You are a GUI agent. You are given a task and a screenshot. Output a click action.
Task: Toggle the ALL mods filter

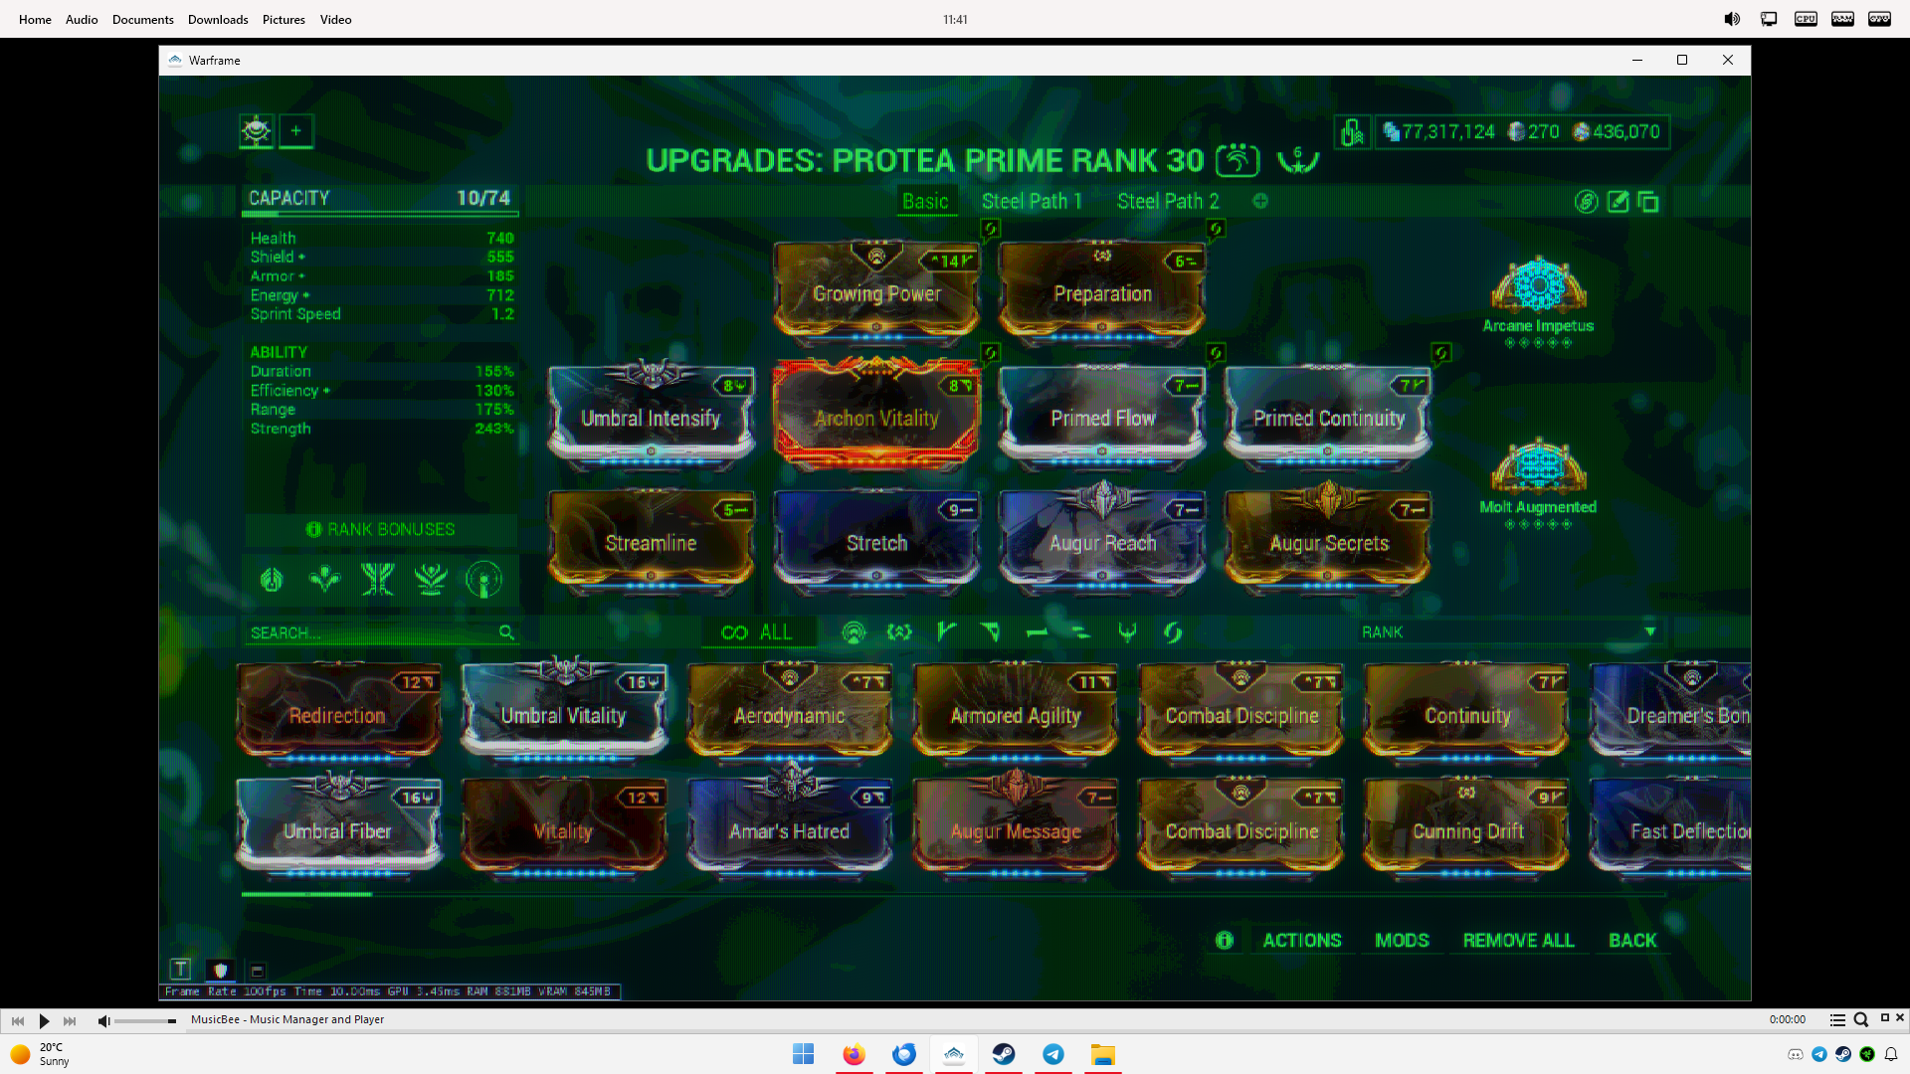coord(758,632)
